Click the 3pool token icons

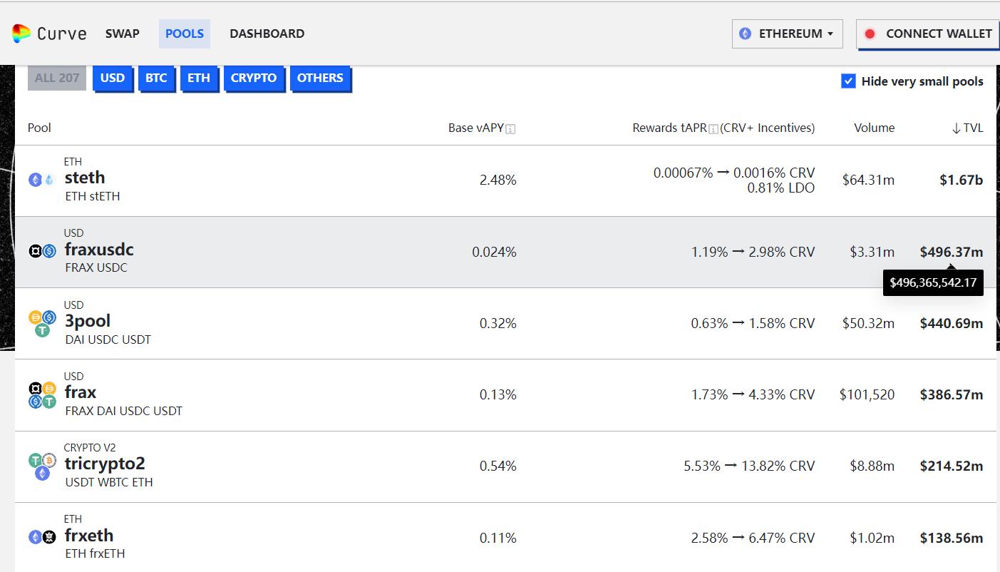42,323
